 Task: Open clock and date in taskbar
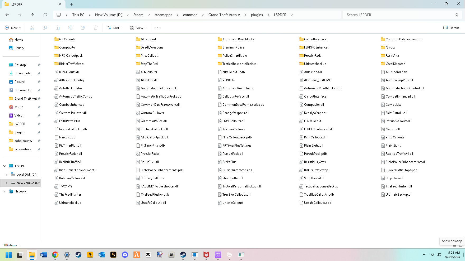[453, 255]
